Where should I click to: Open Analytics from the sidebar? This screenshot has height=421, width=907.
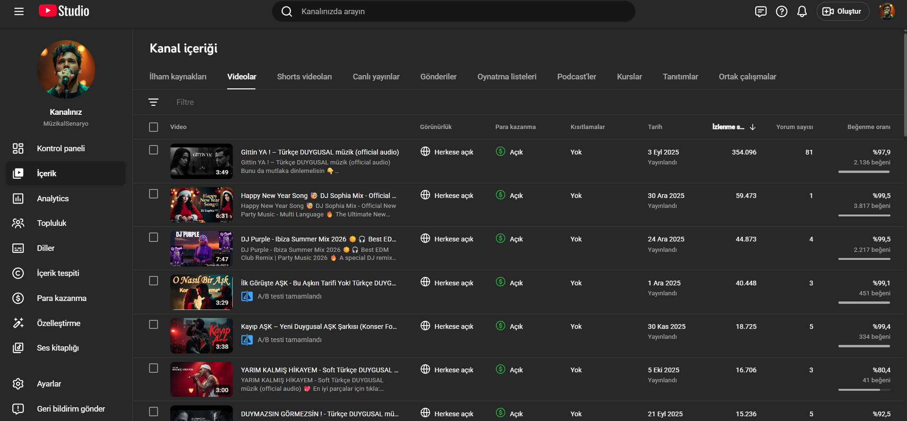click(53, 198)
